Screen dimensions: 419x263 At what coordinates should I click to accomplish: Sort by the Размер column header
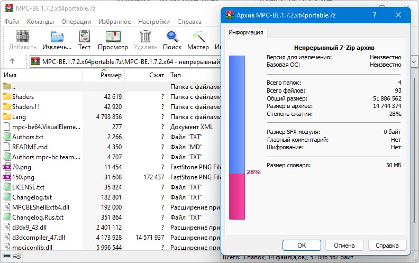(x=104, y=75)
